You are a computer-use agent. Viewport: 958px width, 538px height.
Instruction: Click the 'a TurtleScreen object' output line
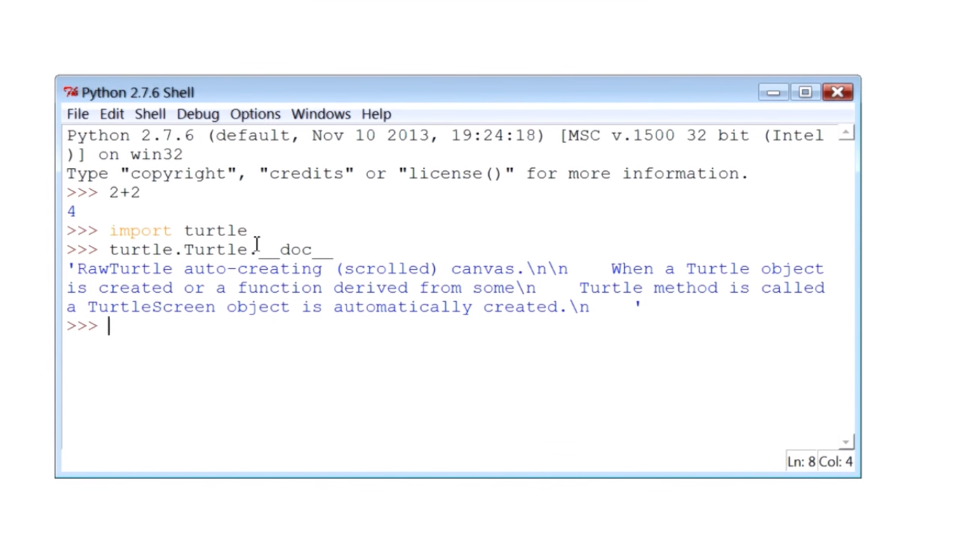tap(354, 307)
